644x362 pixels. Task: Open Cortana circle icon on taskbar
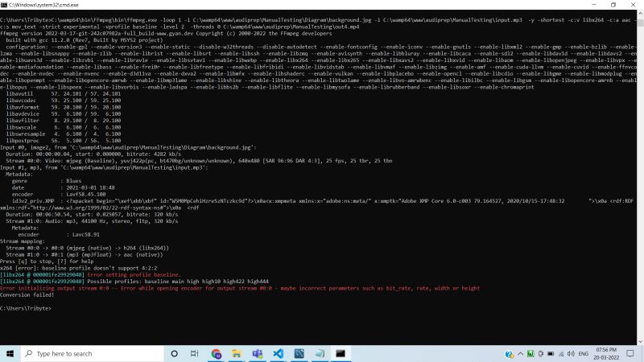tap(174, 353)
